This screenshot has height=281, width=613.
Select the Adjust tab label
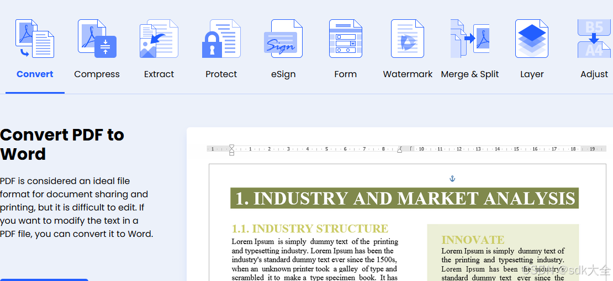click(594, 74)
